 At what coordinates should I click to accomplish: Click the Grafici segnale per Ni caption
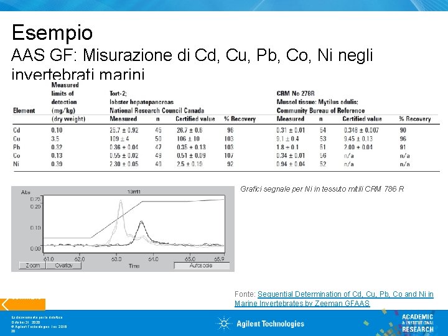point(322,189)
